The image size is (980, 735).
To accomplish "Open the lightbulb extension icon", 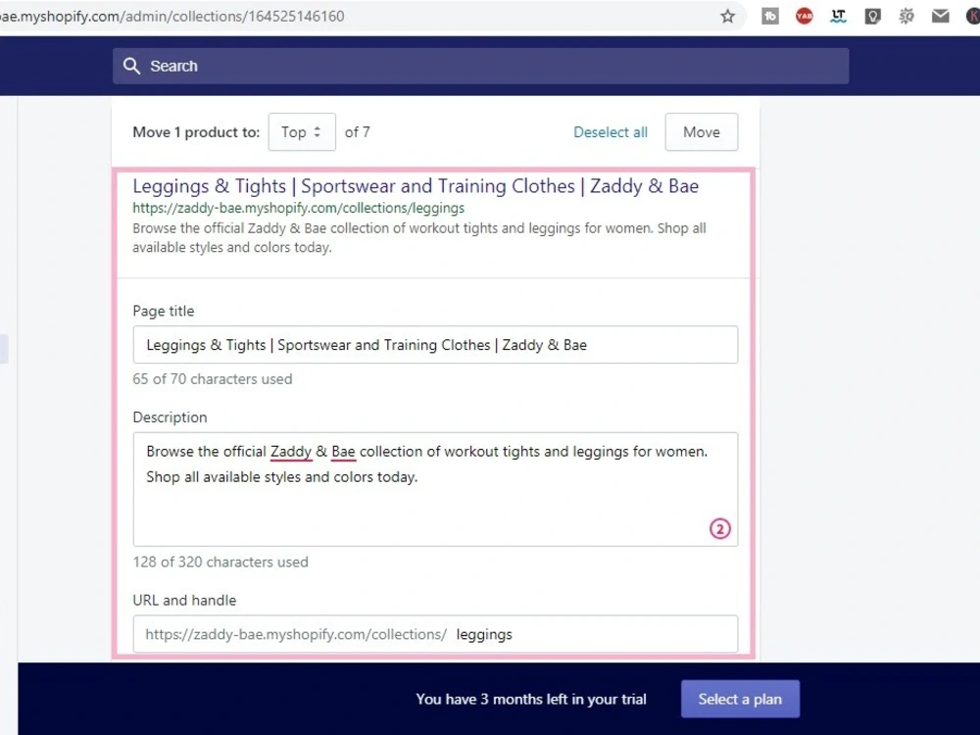I will coord(872,17).
